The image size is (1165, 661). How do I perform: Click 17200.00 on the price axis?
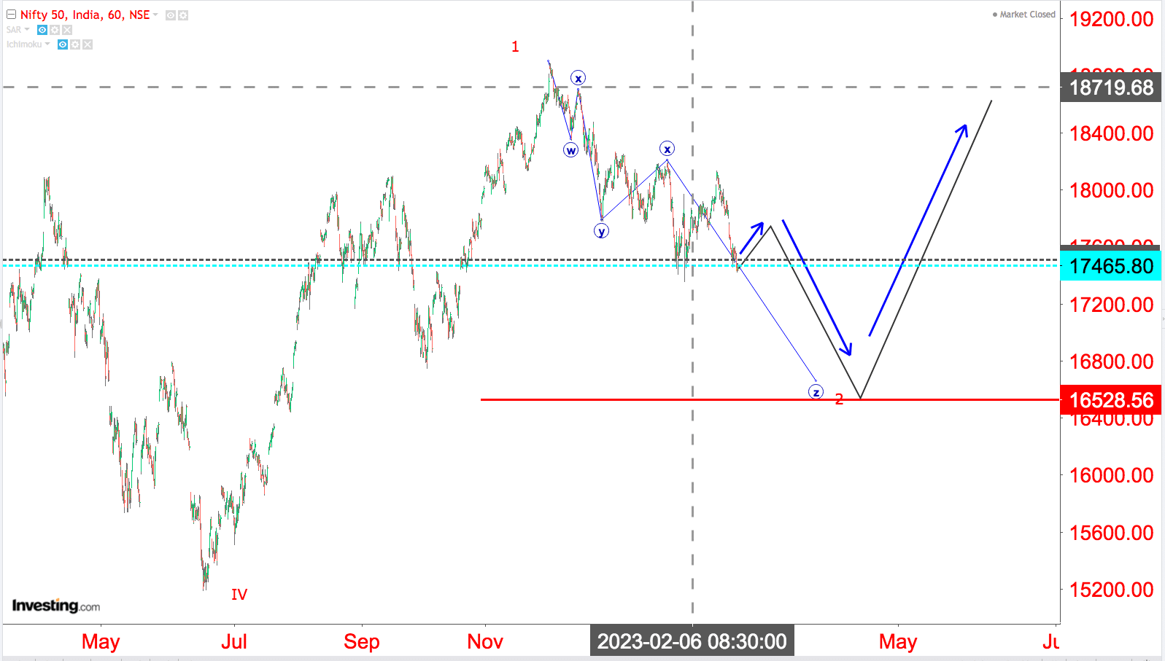pos(1111,305)
